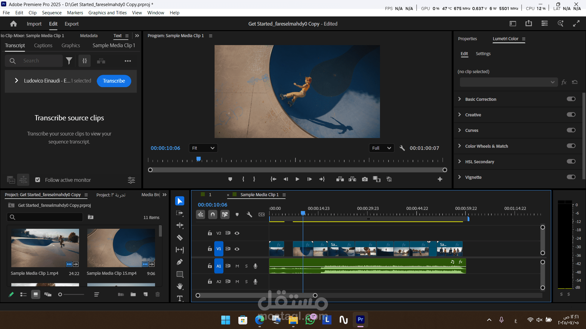The height and width of the screenshot is (329, 586).
Task: Open the Program monitor button editor plus
Action: click(440, 179)
